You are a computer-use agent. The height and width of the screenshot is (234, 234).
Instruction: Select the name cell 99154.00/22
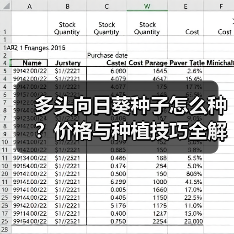coord(29,166)
